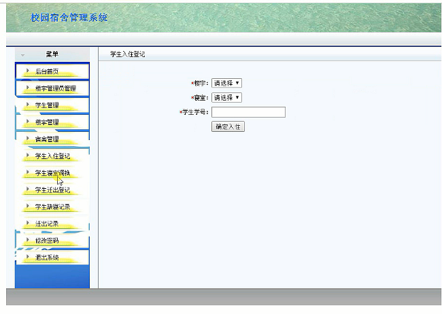Open the 学生缺寝记录 menu entry
The image size is (442, 314).
[52, 207]
